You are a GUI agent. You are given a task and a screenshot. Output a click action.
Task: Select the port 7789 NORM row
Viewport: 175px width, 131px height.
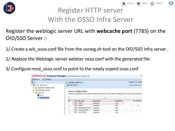tap(105, 105)
